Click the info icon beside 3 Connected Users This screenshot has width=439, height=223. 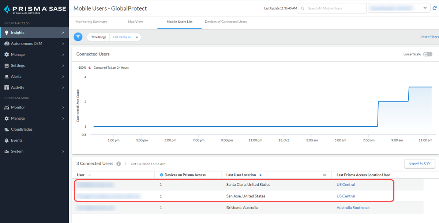tap(119, 164)
